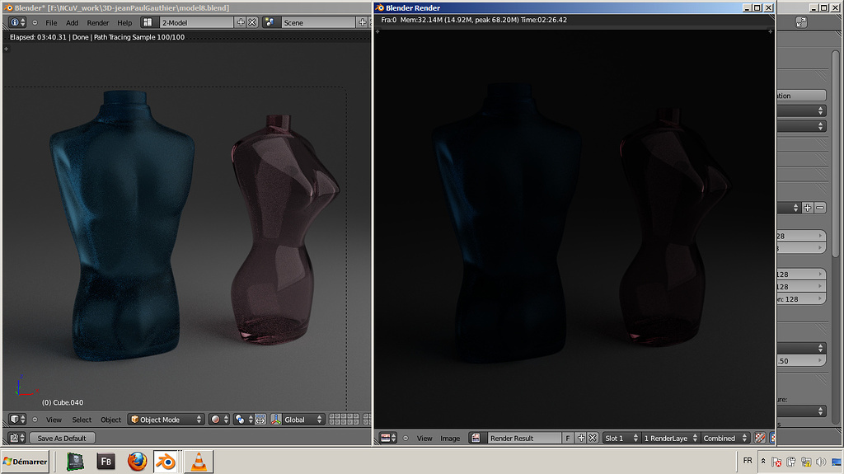
Task: Open the Add menu
Action: [73, 22]
